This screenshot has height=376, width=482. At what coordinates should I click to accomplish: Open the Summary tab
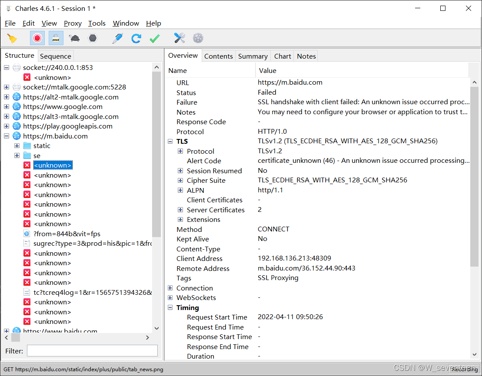pyautogui.click(x=253, y=56)
